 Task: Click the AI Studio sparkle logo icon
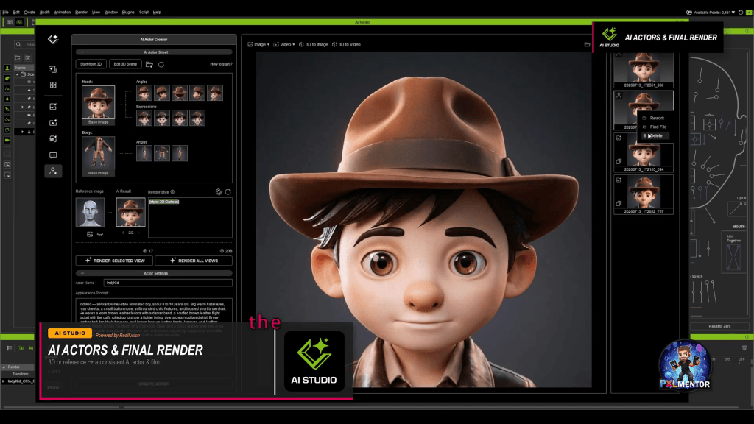tap(53, 40)
